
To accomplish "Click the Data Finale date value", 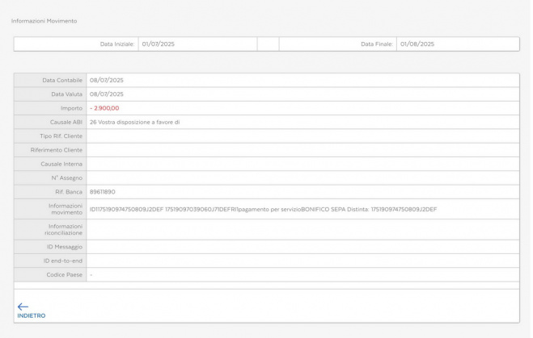I will (417, 44).
